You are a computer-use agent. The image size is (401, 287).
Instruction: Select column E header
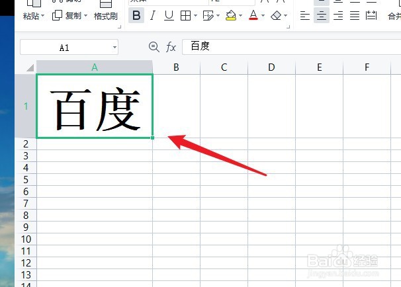tap(320, 67)
